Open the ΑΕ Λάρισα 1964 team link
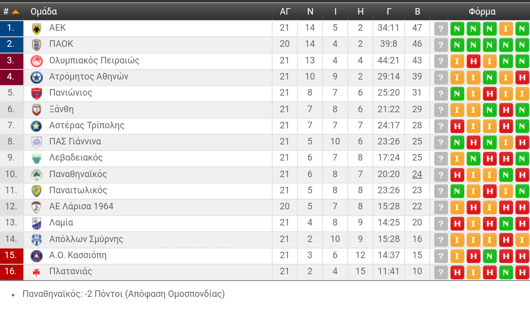 point(81,206)
